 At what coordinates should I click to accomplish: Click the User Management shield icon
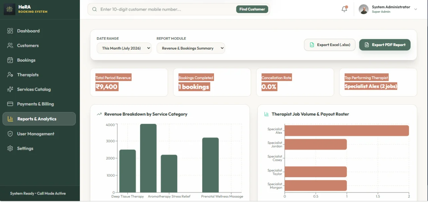pyautogui.click(x=10, y=134)
